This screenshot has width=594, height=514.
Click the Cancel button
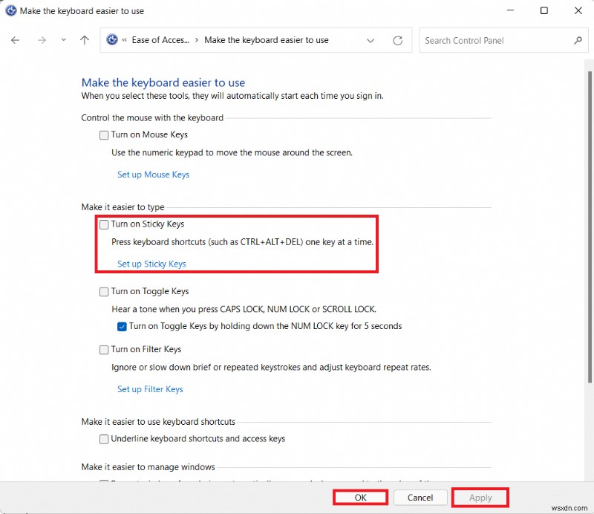tap(420, 498)
